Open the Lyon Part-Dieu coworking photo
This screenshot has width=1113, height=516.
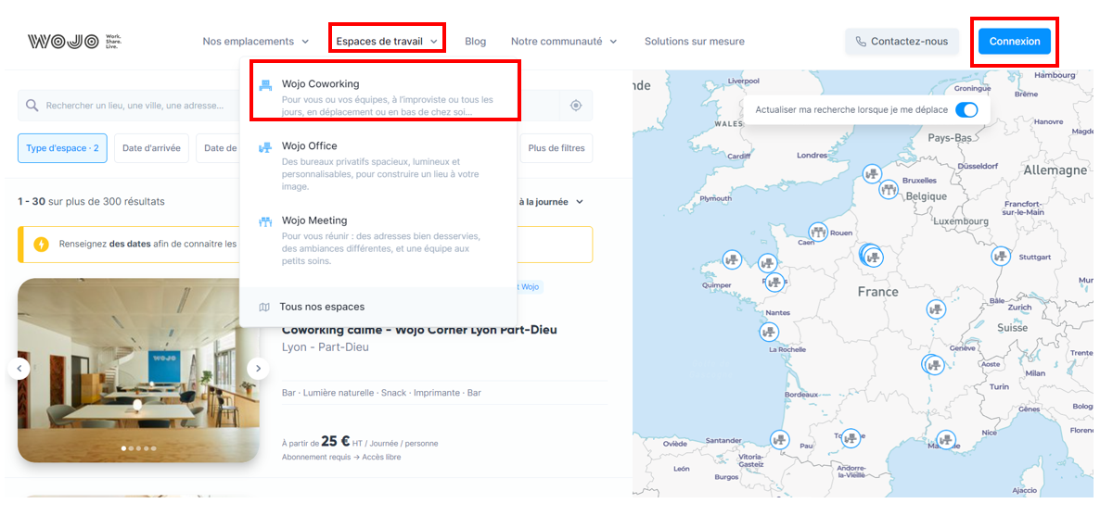pos(138,371)
